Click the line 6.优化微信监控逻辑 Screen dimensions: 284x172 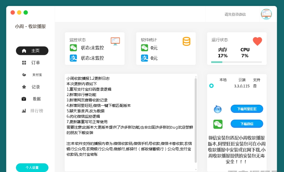click(x=83, y=116)
